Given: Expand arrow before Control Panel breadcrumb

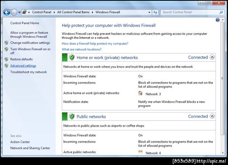Looking at the screenshot, I should tap(29, 13).
